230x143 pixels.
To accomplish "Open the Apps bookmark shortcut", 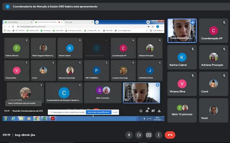I will point(7,31).
